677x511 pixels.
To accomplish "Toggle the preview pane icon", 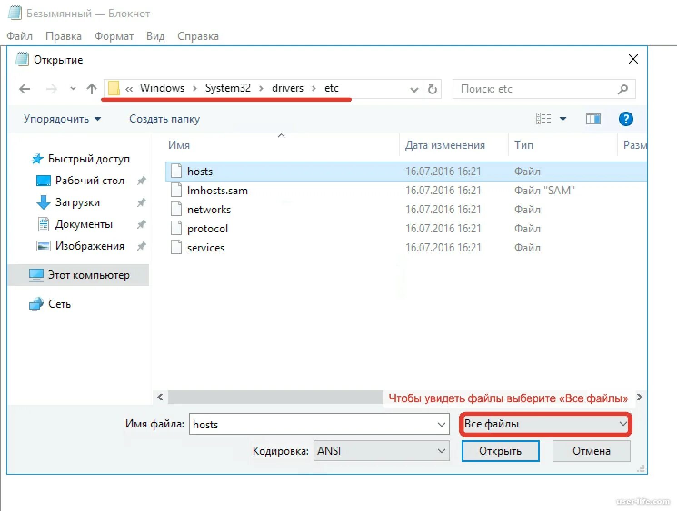I will (593, 119).
